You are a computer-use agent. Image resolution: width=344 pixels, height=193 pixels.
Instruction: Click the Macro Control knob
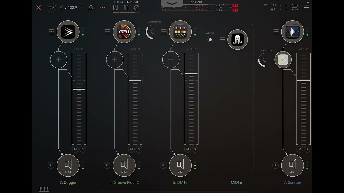(264, 60)
